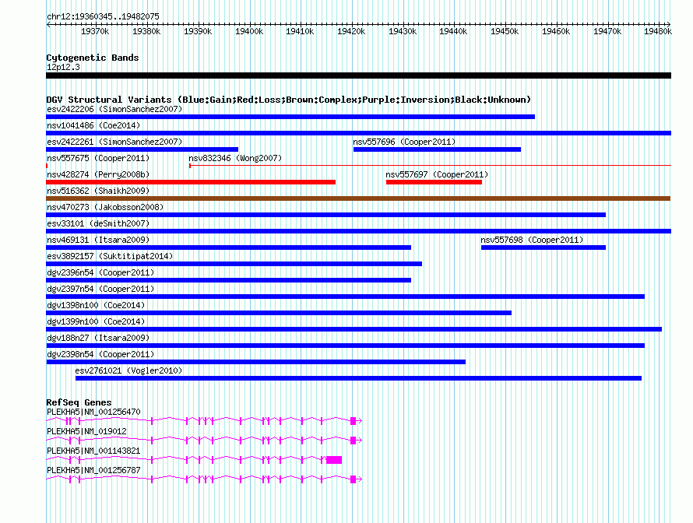Click the esv2422206 (SimonSanchez2007) label

click(114, 109)
